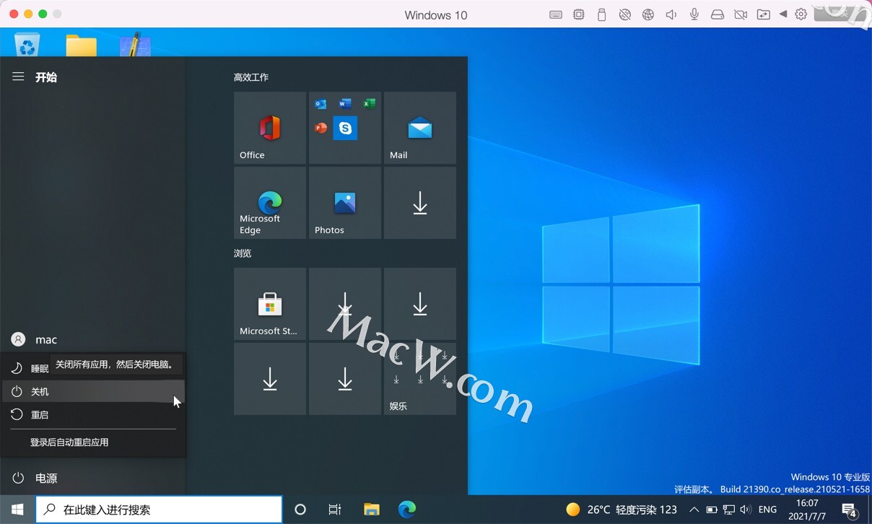The image size is (872, 524).
Task: Launch Excel from the Office apps group tile
Action: tap(370, 104)
